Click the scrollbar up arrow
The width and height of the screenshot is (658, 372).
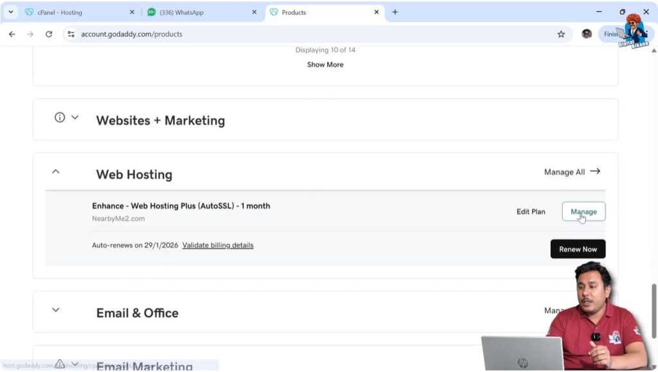(x=654, y=51)
